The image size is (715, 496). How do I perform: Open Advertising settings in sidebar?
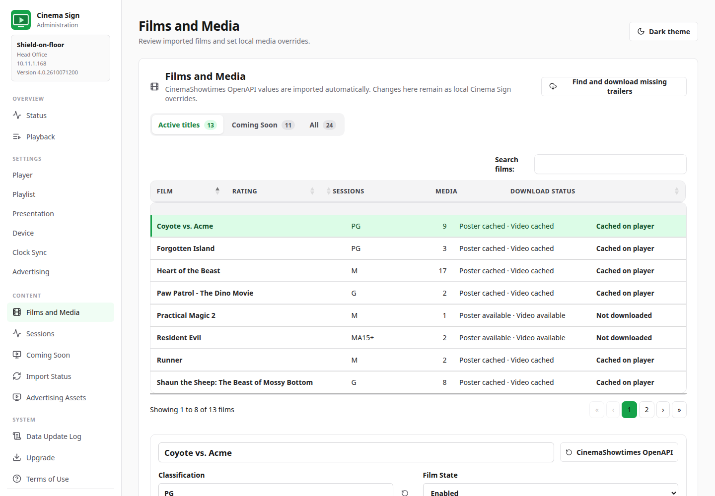coord(61,272)
